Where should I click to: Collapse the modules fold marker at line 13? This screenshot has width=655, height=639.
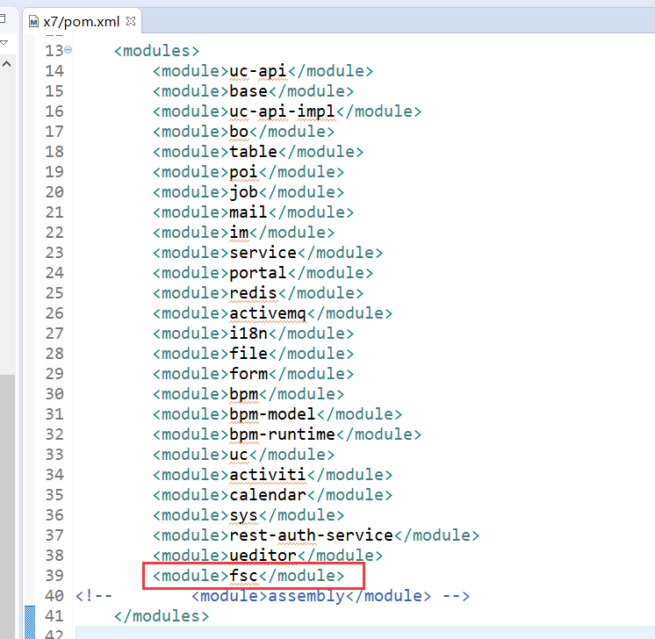tap(68, 50)
